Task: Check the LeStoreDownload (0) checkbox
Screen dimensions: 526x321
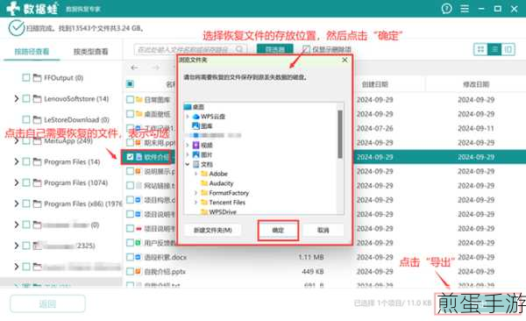Action: (25, 119)
